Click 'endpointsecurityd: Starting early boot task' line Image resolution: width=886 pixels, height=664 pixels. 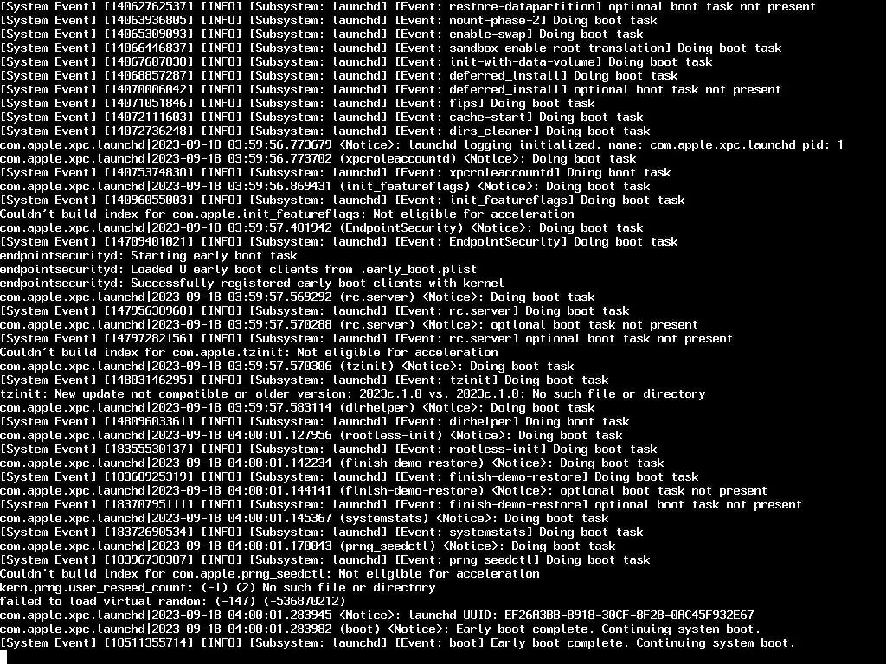[x=149, y=255]
